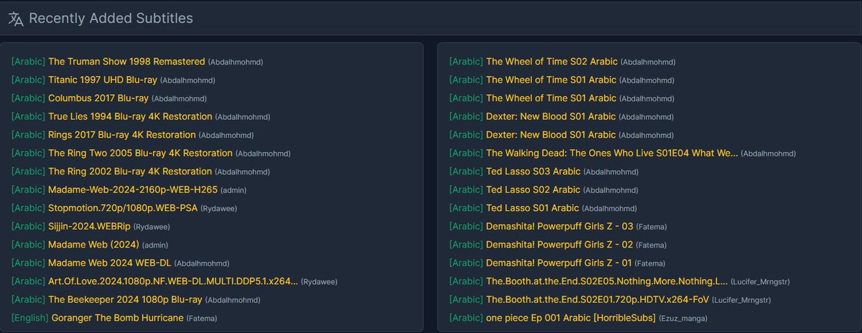Open Titanic 1997 UHD Blu-ray subtitle
The height and width of the screenshot is (333, 862).
(102, 80)
